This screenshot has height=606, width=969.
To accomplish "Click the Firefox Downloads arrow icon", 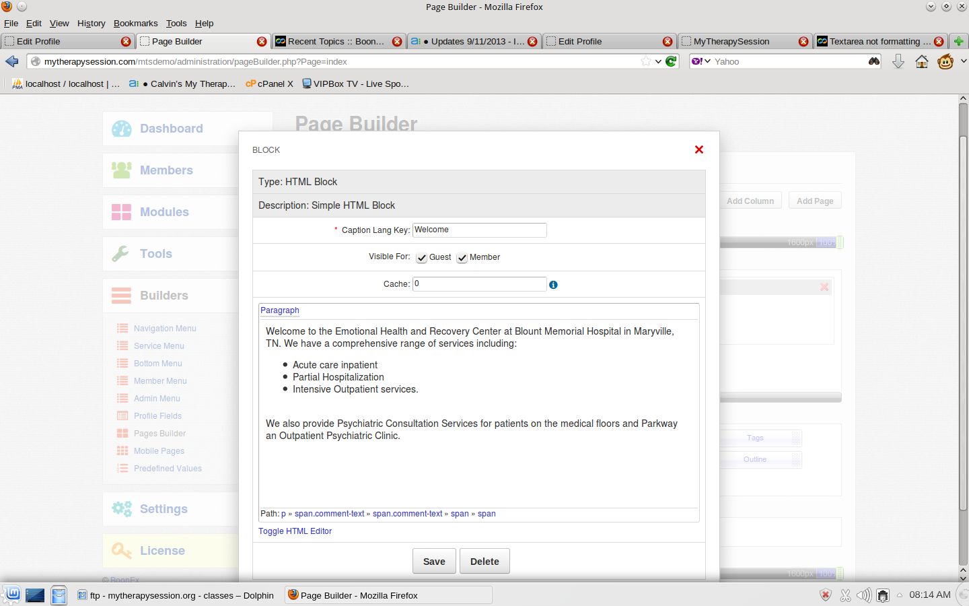I will tap(898, 62).
